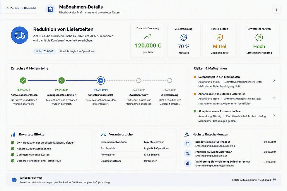The height and width of the screenshot is (191, 287).
Task: Click the shield icon in Risiko-Status card
Action: coord(219,37)
